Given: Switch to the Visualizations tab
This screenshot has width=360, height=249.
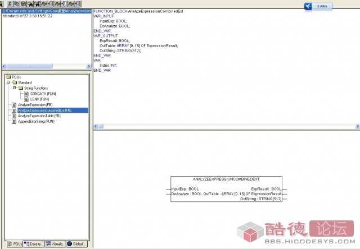Looking at the screenshot, I should point(55,244).
